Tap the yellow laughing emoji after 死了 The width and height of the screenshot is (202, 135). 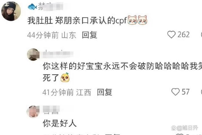click(65, 77)
